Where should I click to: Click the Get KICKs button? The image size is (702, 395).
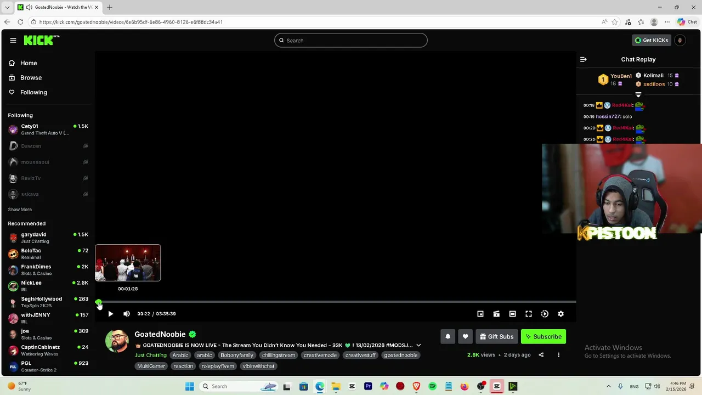click(652, 40)
